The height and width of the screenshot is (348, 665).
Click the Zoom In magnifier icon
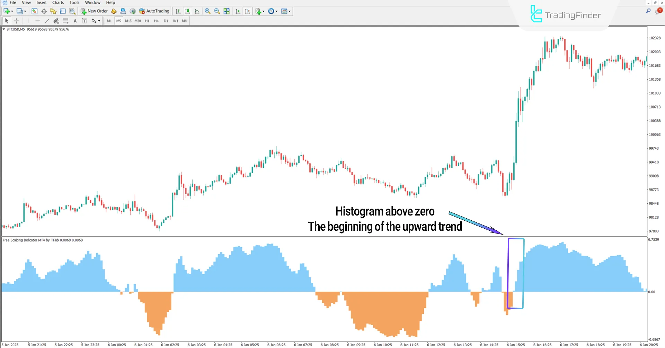pos(207,11)
